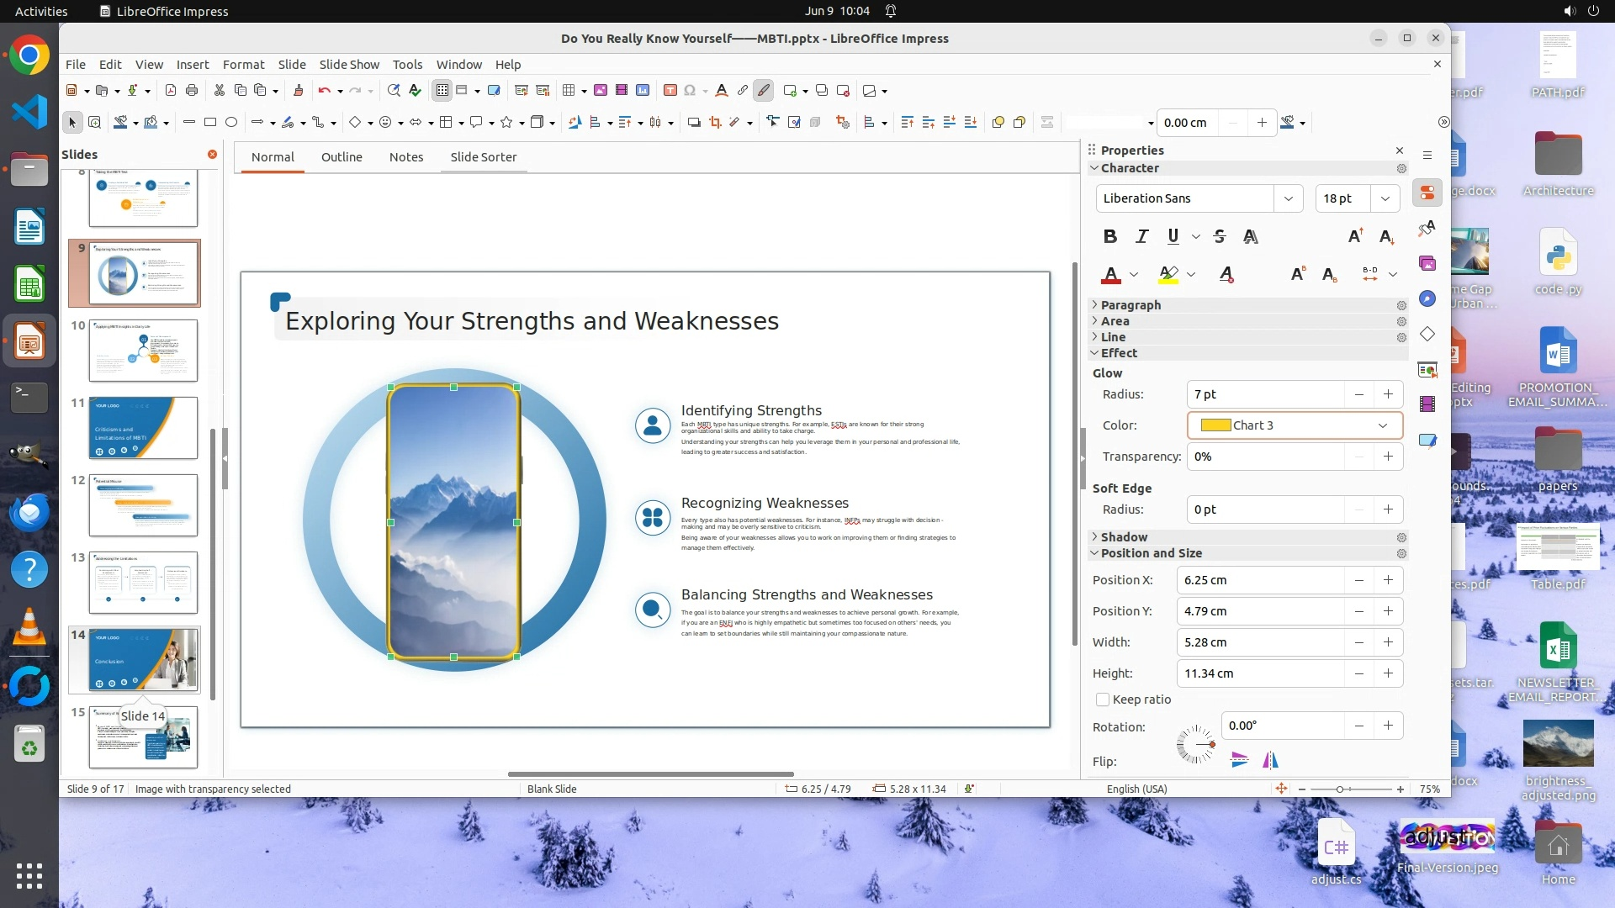
Task: Select slide 12 thumbnail
Action: pos(143,504)
